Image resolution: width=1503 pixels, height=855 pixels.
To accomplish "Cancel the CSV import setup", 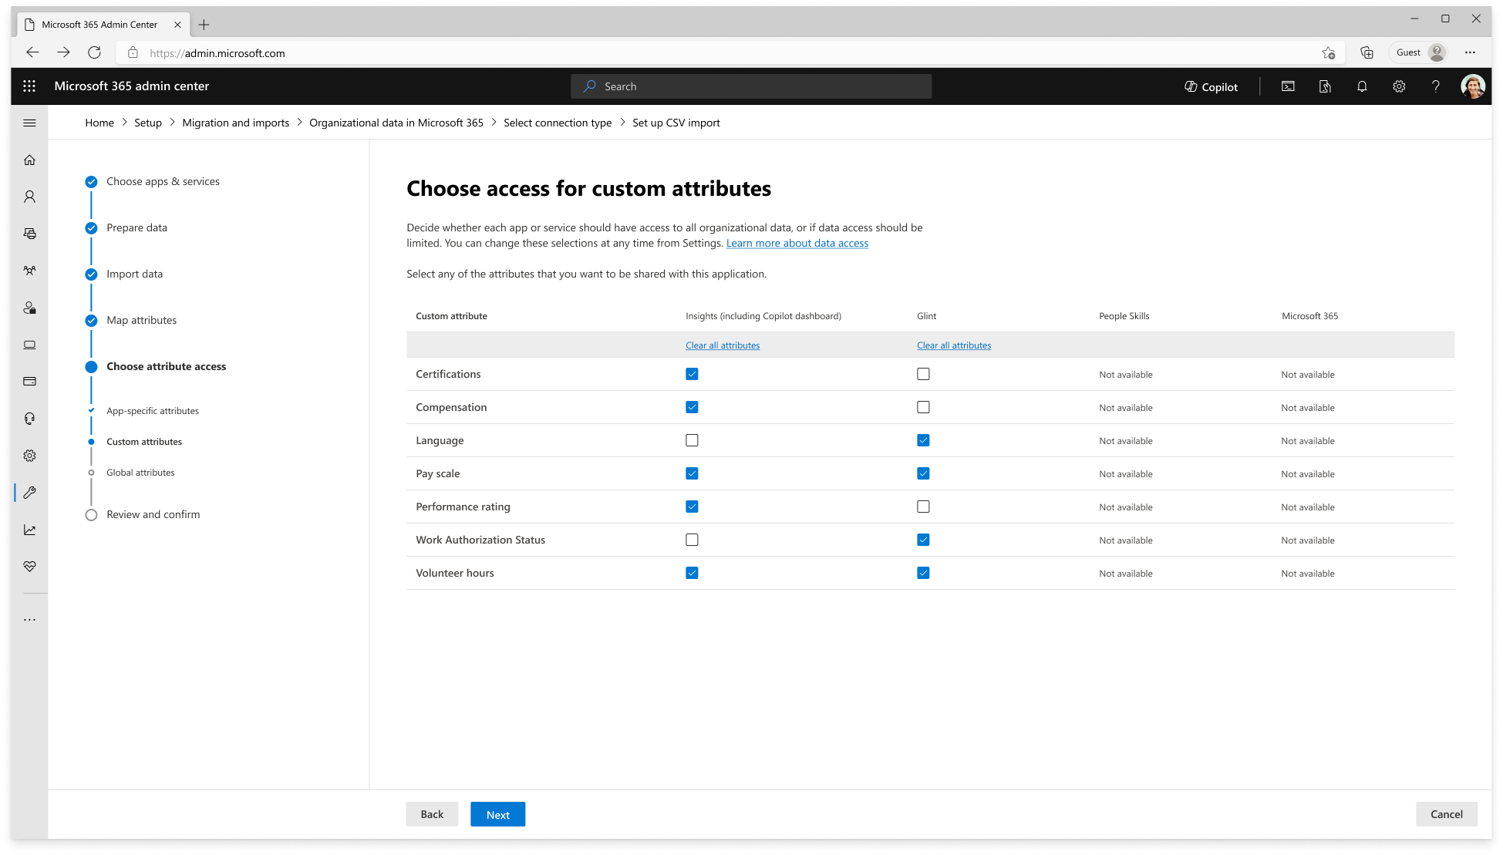I will pyautogui.click(x=1447, y=814).
